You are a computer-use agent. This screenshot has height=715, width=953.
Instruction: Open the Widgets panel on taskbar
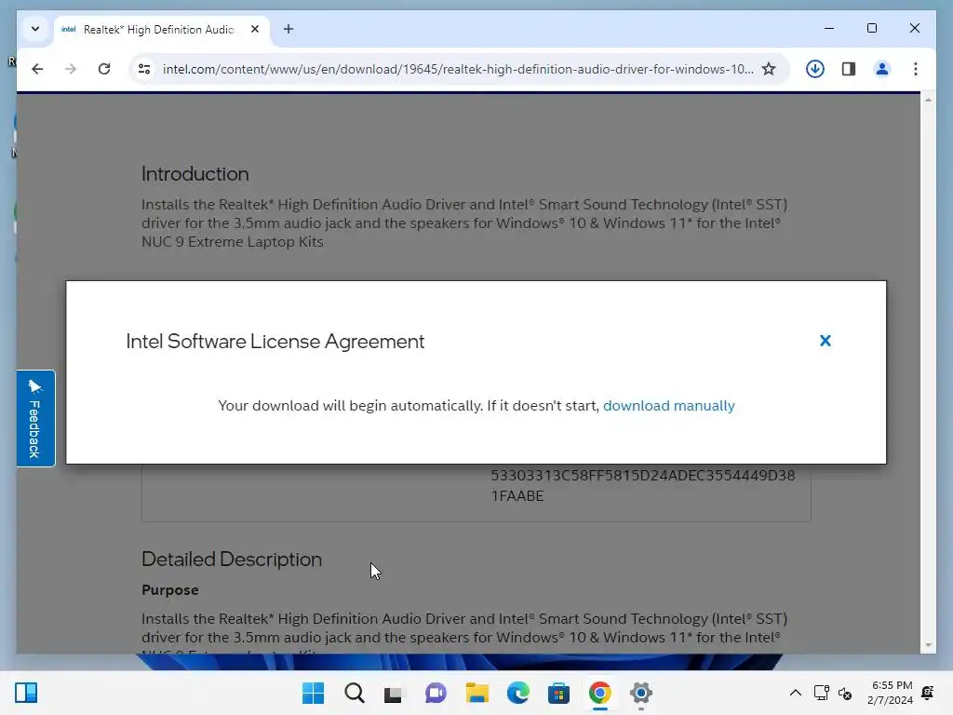click(26, 693)
